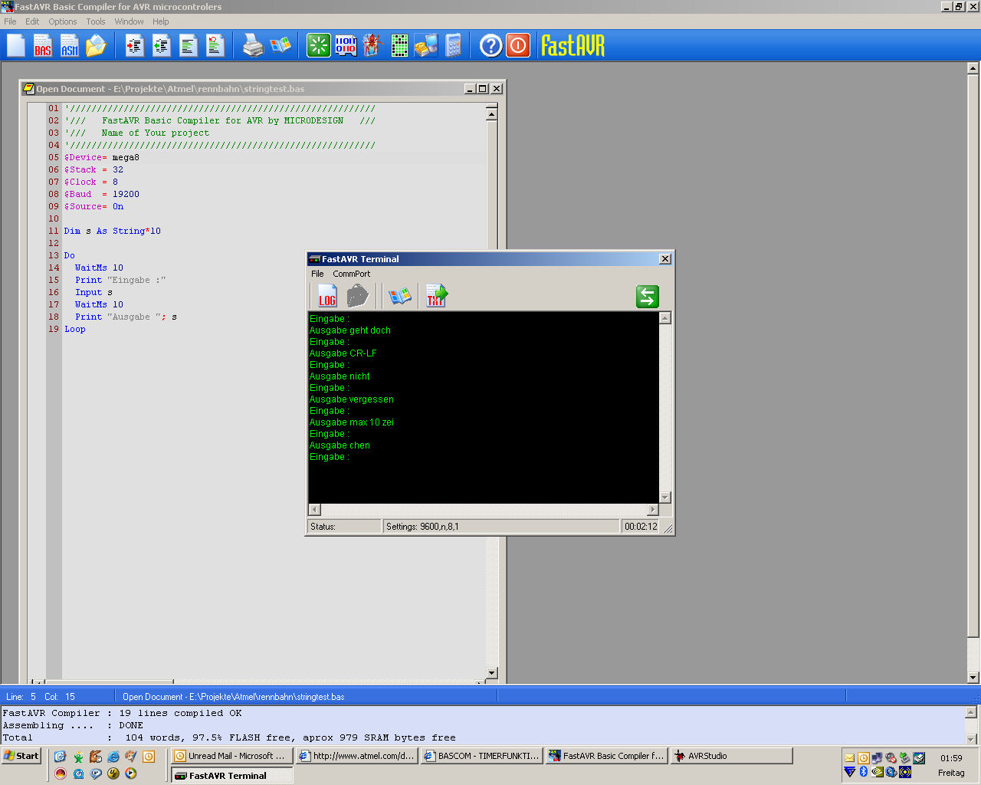Screen dimensions: 981x785
Task: Click FastAVR Terminal taskbar button
Action: click(231, 775)
